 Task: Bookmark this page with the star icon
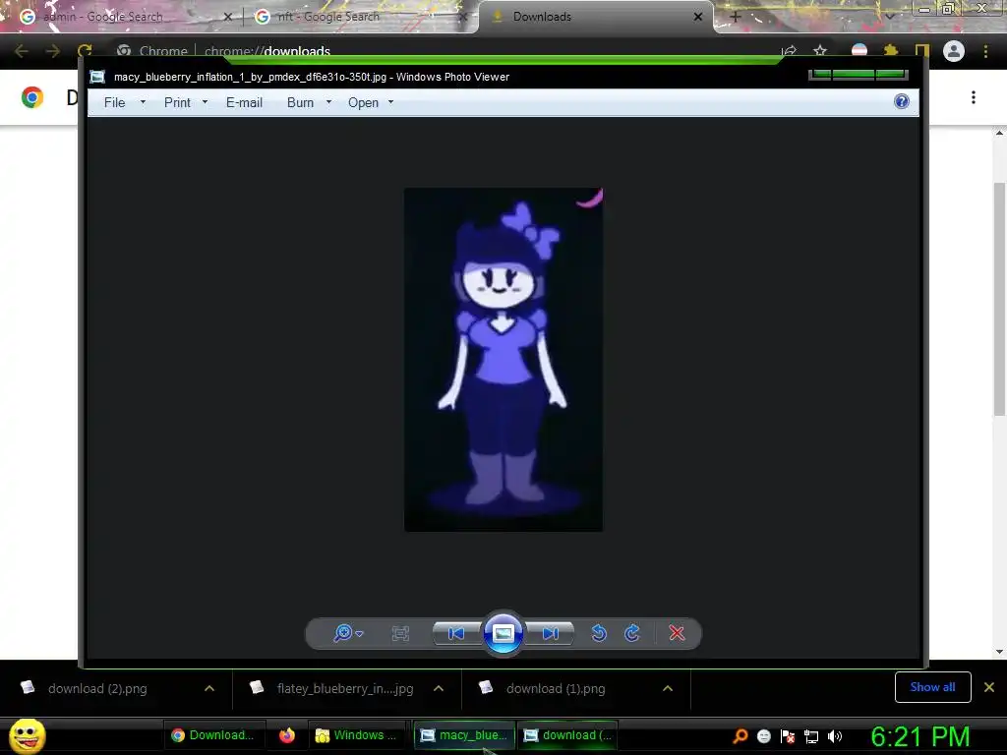820,51
